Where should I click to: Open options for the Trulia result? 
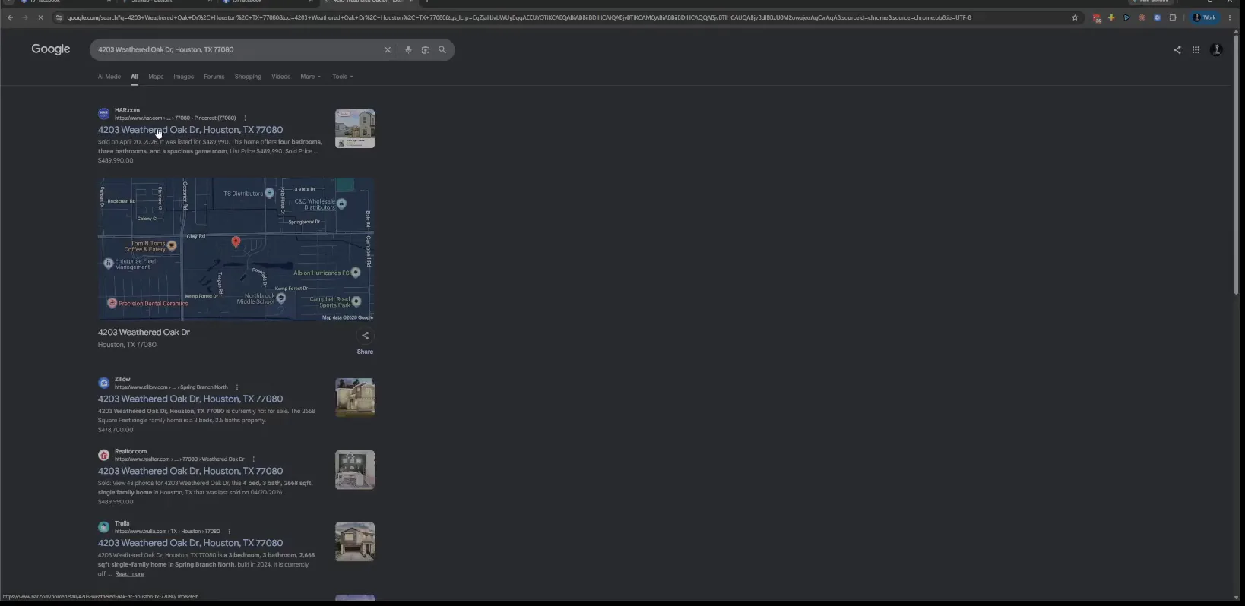tap(229, 532)
